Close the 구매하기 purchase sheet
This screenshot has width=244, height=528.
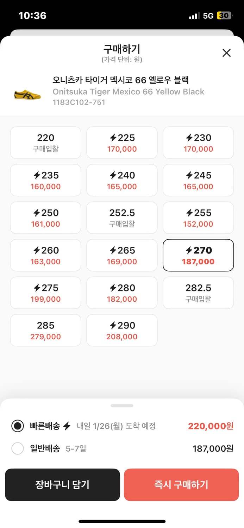(226, 53)
